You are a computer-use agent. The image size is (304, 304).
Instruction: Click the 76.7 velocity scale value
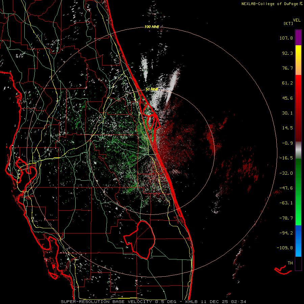click(x=287, y=68)
